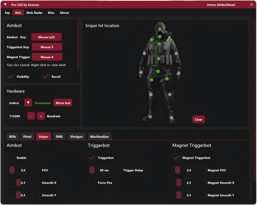
Task: Click Home (Hide/Show) in title bar
Action: point(221,5)
